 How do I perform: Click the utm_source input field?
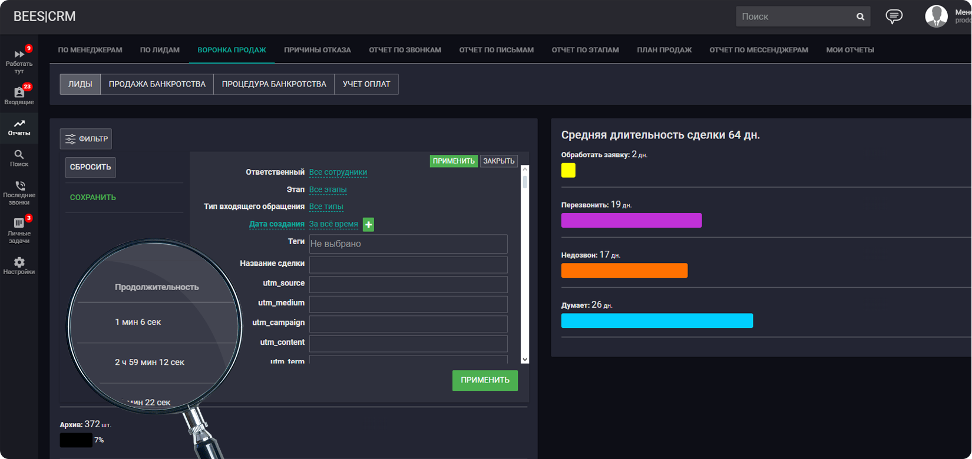[408, 284]
